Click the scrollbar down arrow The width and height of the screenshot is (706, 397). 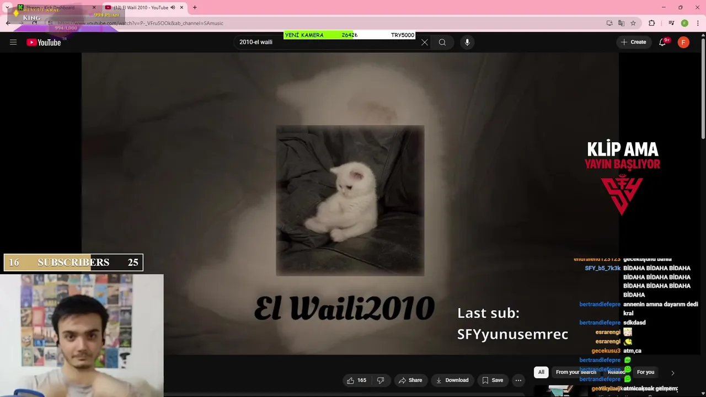(x=703, y=393)
